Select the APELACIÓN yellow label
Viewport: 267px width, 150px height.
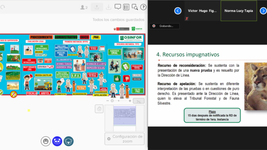[101, 95]
